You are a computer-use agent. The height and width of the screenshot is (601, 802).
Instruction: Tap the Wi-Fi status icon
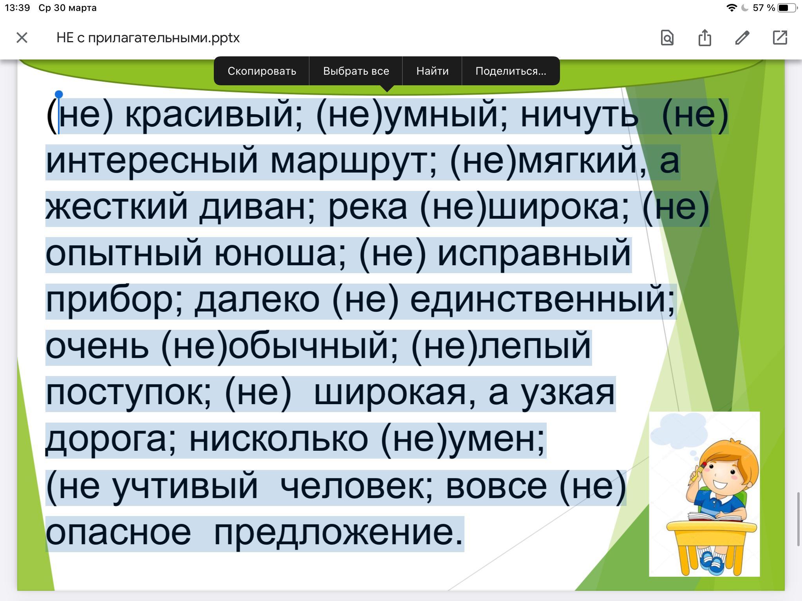click(x=731, y=8)
